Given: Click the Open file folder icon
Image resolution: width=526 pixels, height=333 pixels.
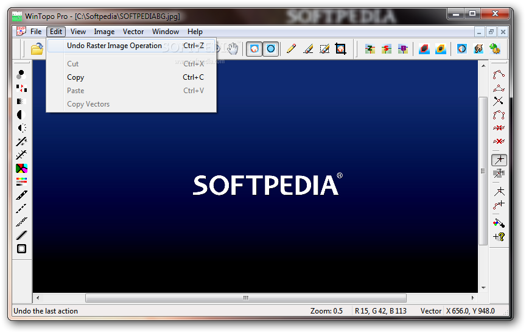Looking at the screenshot, I should tap(37, 49).
